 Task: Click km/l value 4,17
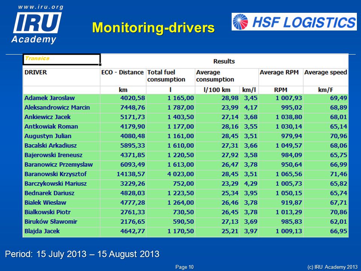point(251,107)
